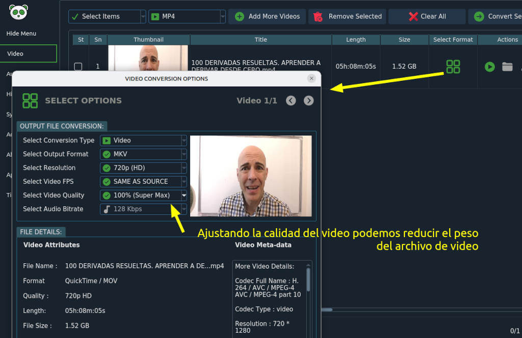Click Add More Videos button

click(267, 16)
